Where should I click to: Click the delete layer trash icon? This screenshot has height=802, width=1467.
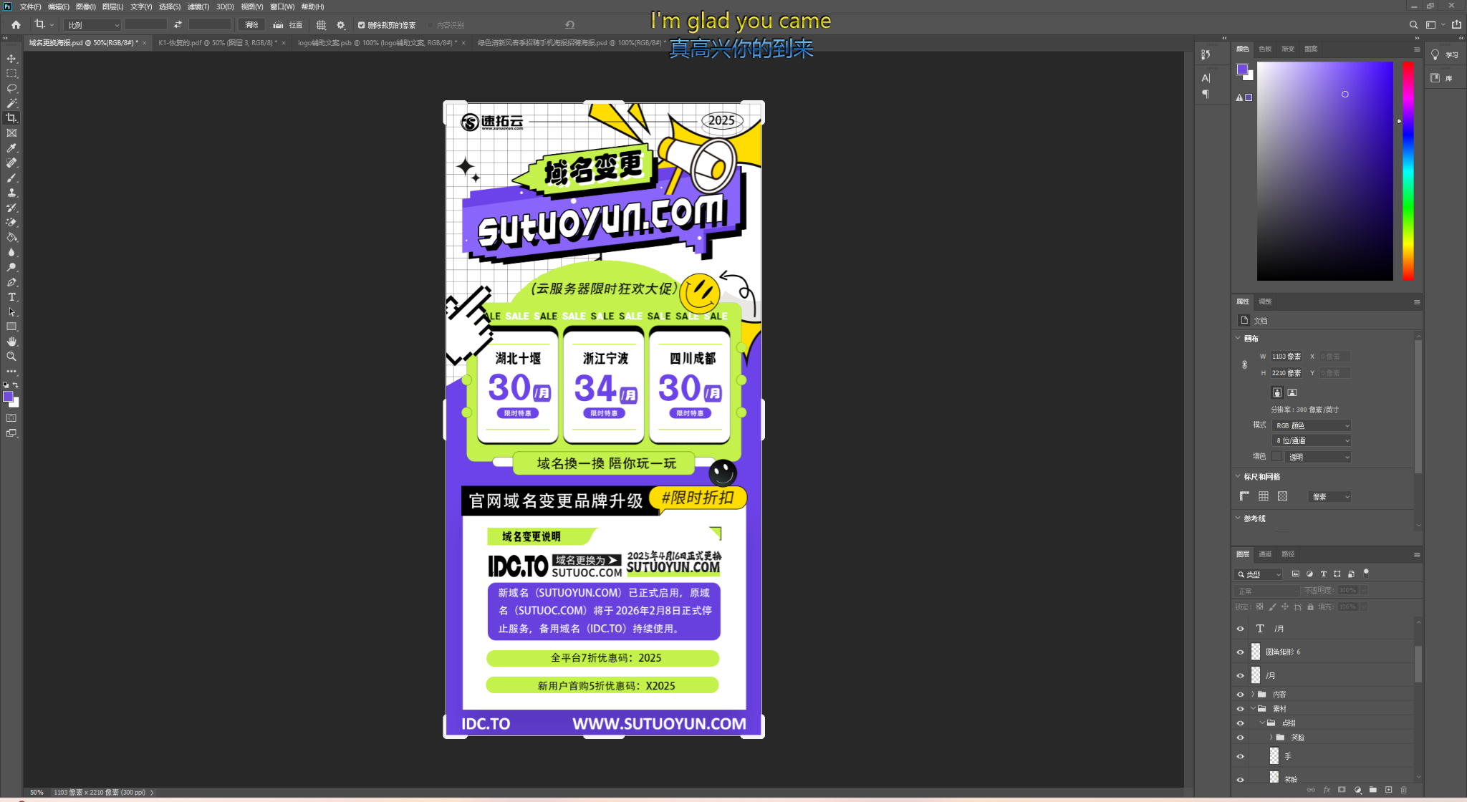pyautogui.click(x=1403, y=790)
